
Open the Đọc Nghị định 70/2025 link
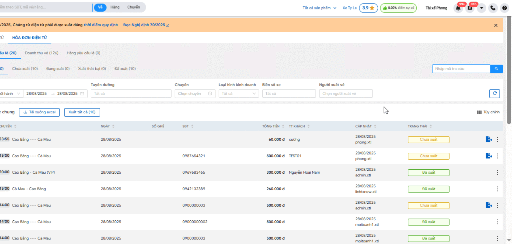click(x=146, y=25)
